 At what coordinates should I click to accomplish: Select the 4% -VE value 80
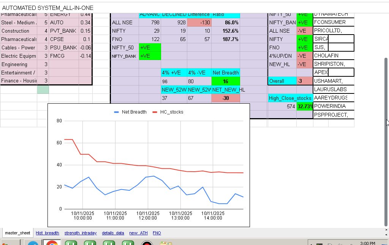point(199,81)
